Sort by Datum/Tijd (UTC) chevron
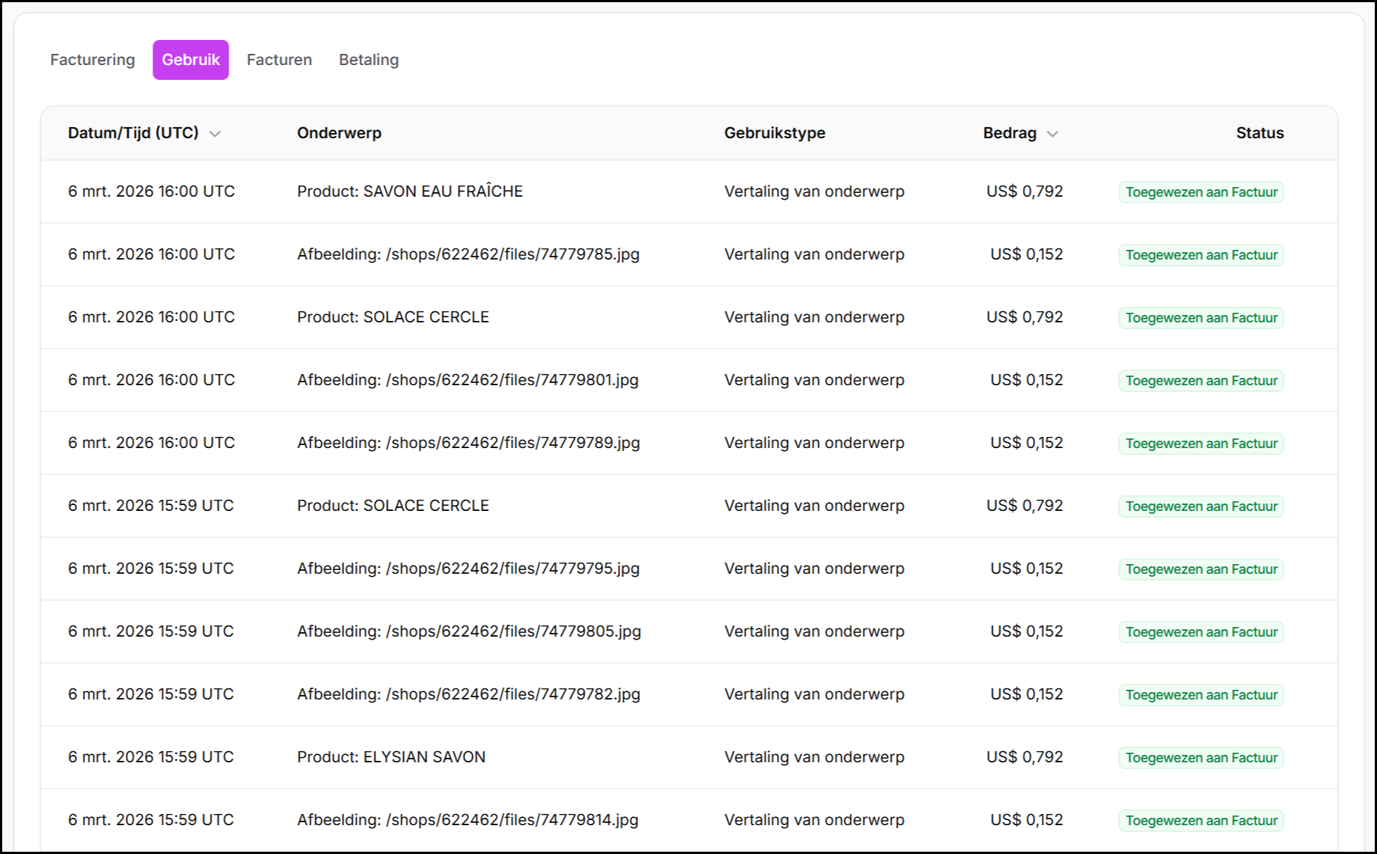Screen dimensions: 1377x854 click(215, 134)
